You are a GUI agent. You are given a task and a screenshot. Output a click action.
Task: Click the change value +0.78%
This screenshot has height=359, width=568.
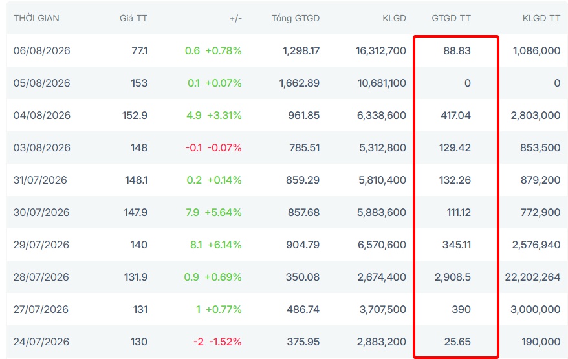(x=223, y=50)
